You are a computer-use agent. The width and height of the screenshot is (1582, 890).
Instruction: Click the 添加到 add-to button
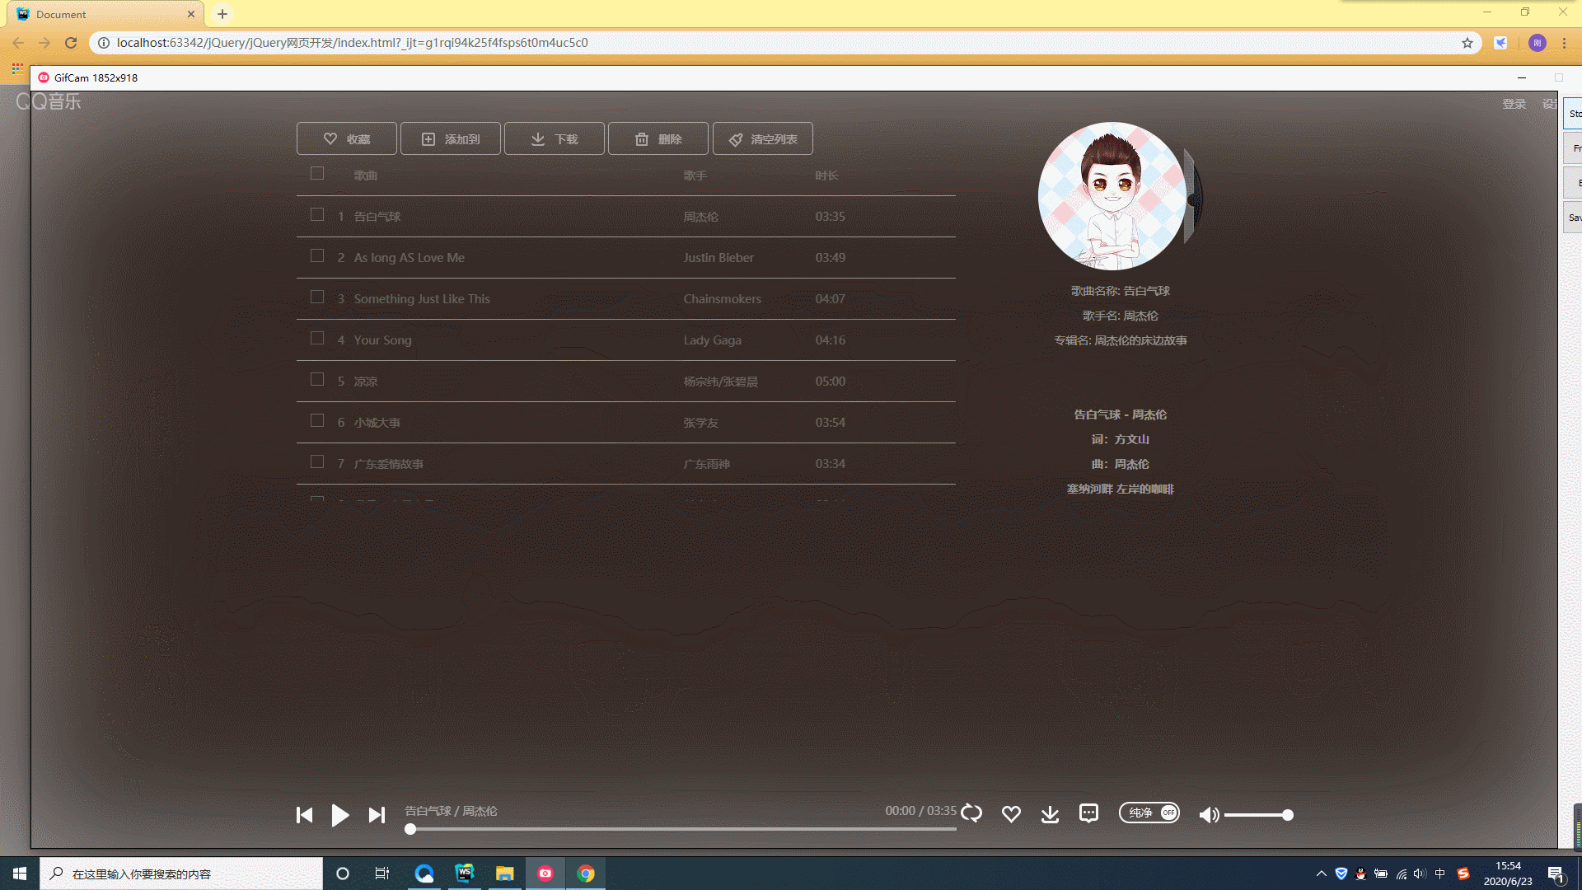[x=451, y=139]
